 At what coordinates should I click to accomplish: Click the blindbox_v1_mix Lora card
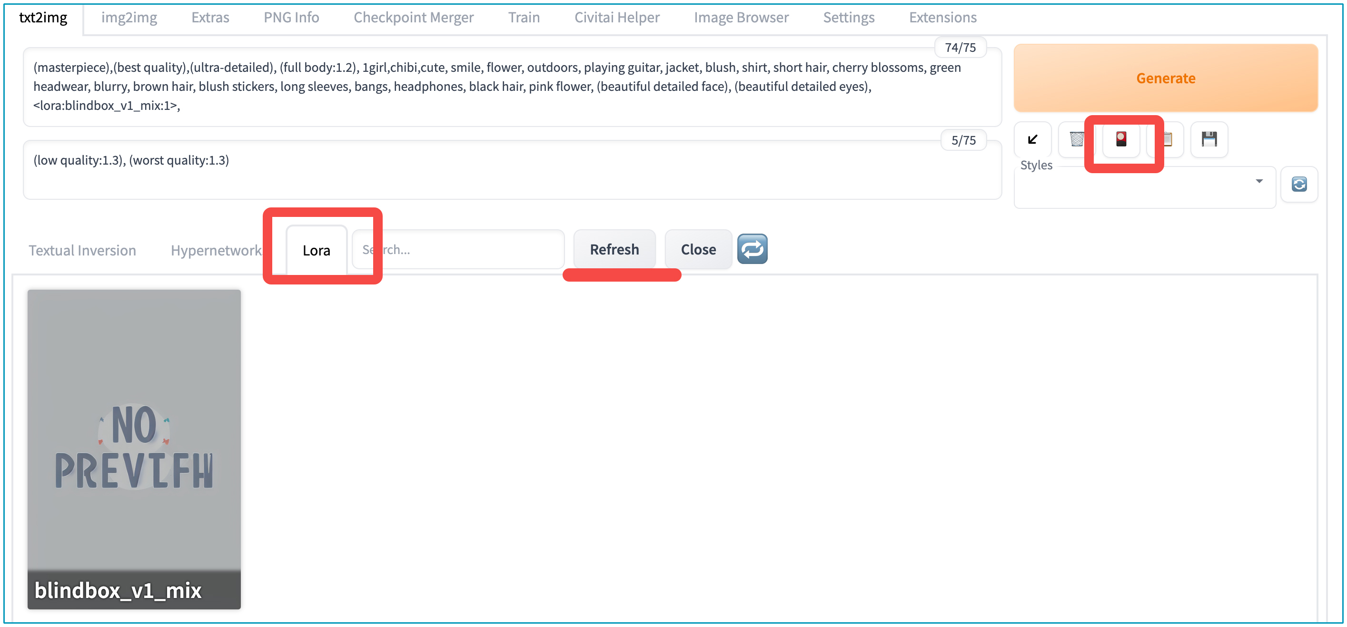point(134,450)
